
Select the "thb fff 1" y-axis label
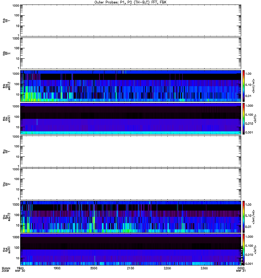tap(6, 21)
